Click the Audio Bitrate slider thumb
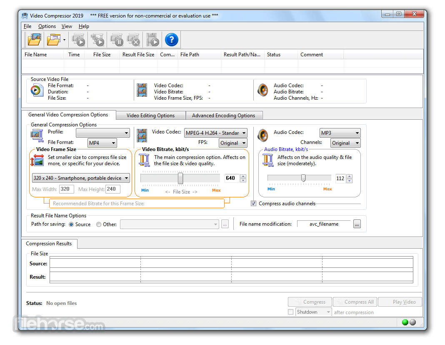The width and height of the screenshot is (445, 345). 303,178
